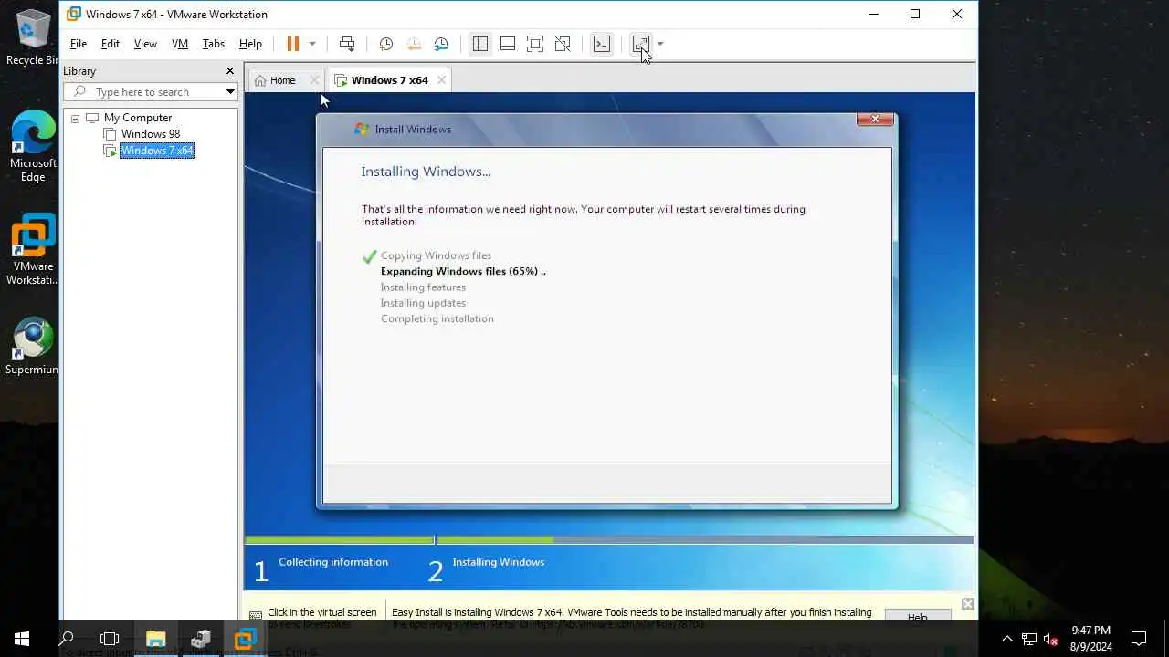
Task: Close the Library panel
Action: point(230,71)
